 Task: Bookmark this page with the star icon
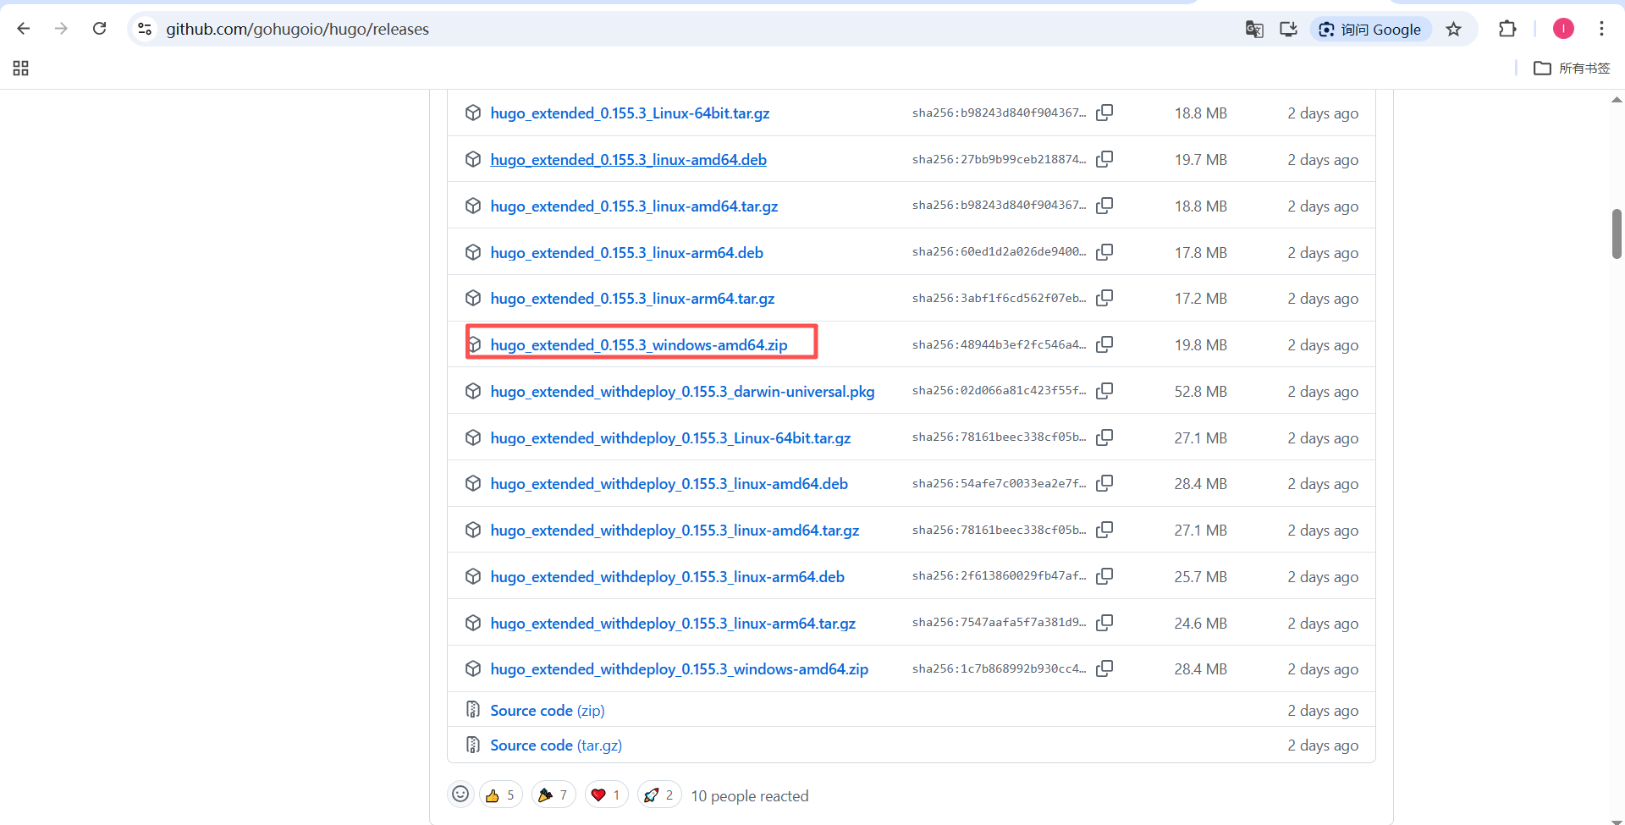(x=1453, y=30)
